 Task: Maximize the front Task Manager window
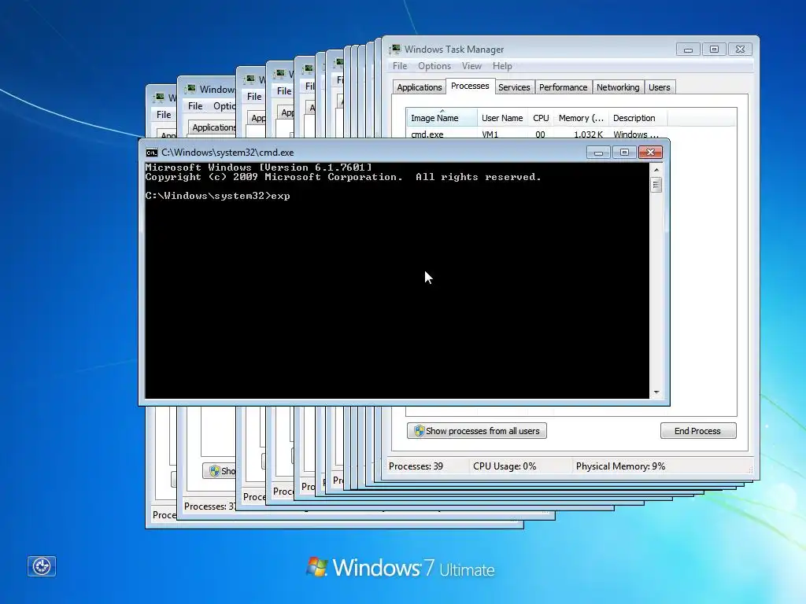tap(714, 50)
